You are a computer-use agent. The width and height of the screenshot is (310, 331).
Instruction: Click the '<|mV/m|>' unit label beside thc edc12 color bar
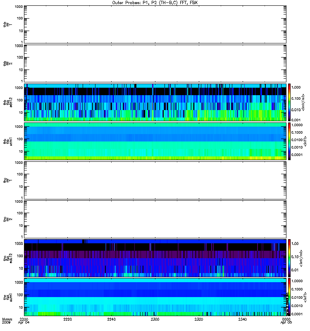tap(301, 258)
